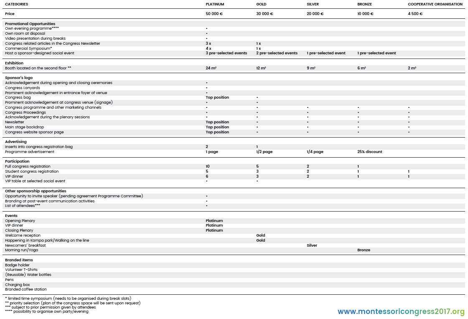Image resolution: width=468 pixels, height=319 pixels.
Task: Click the Commercial Symposium* row label
Action: click(28, 48)
